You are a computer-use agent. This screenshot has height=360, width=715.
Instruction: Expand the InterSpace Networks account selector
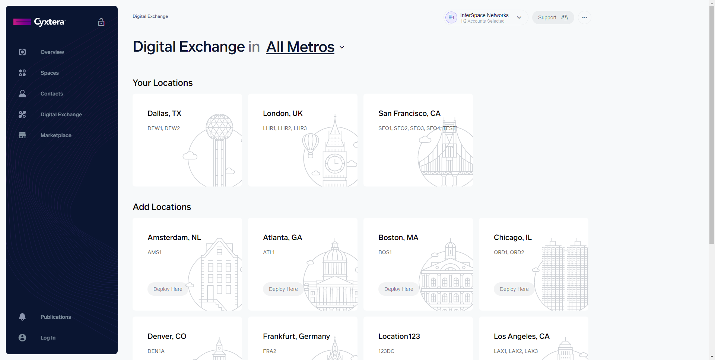[x=486, y=17]
